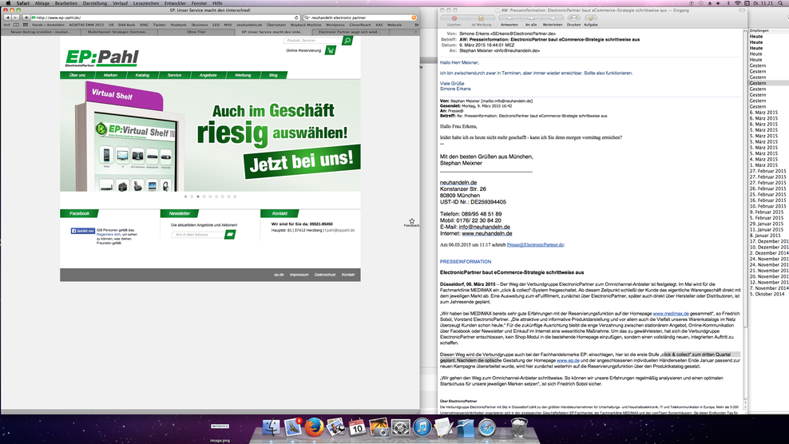The height and width of the screenshot is (444, 789).
Task: Click Datenschutz link in site footer
Action: [325, 275]
